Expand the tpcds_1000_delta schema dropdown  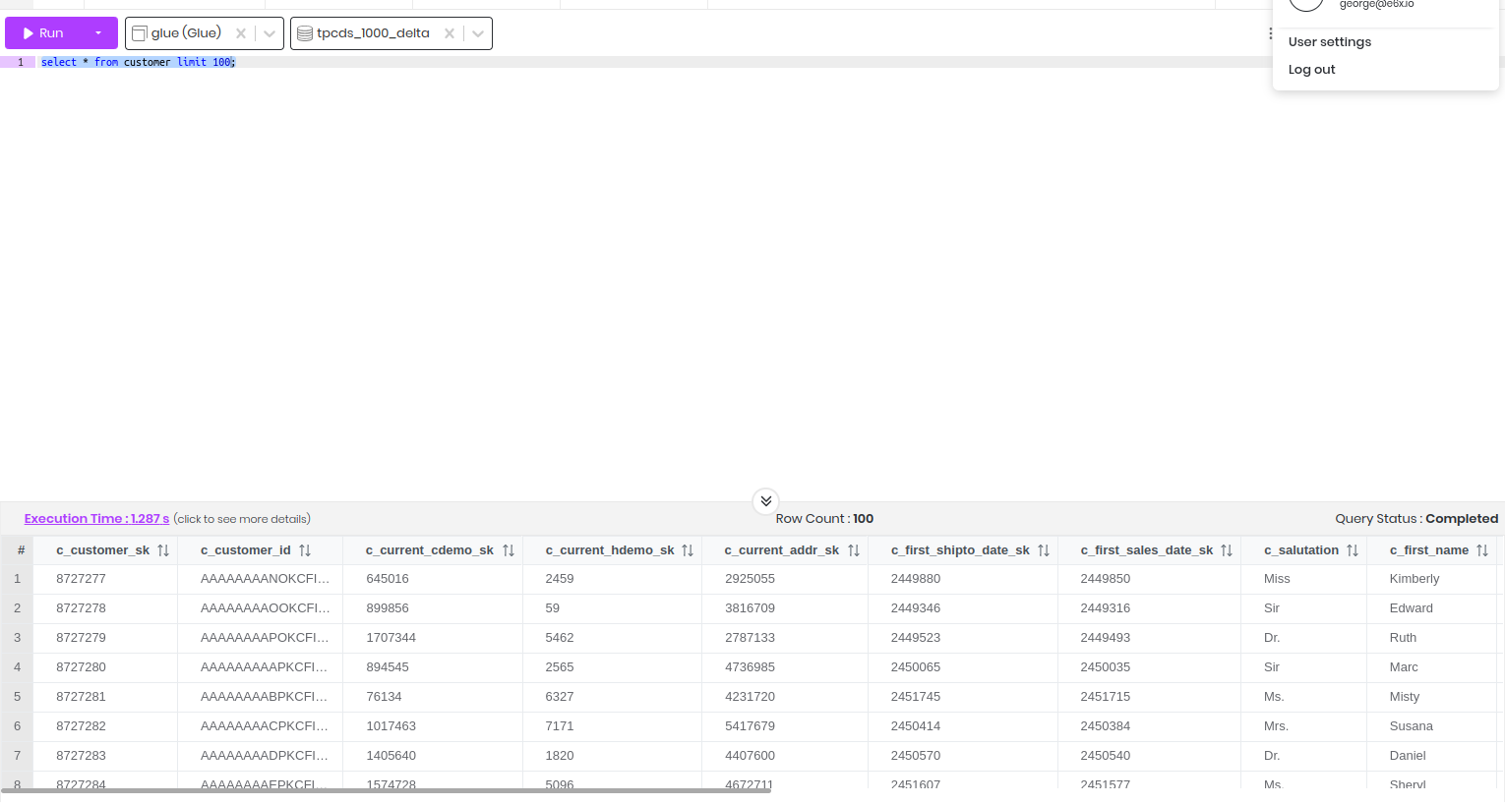478,33
